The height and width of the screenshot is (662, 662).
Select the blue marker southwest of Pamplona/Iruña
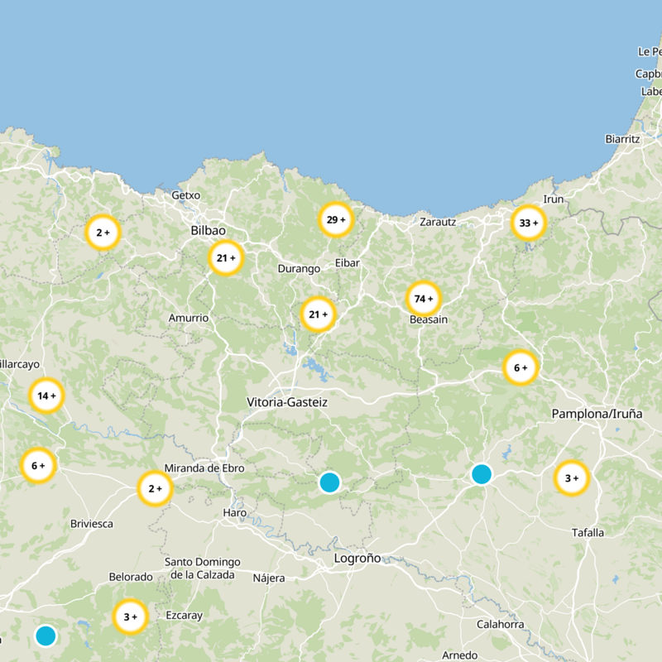click(x=482, y=473)
